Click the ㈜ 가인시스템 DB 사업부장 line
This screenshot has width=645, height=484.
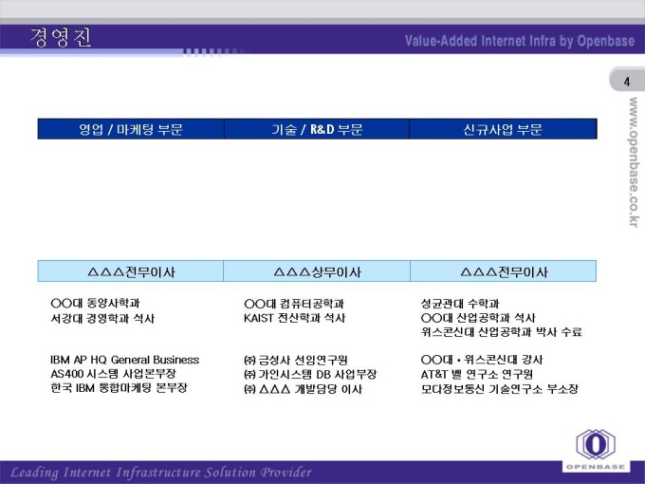[x=310, y=374]
